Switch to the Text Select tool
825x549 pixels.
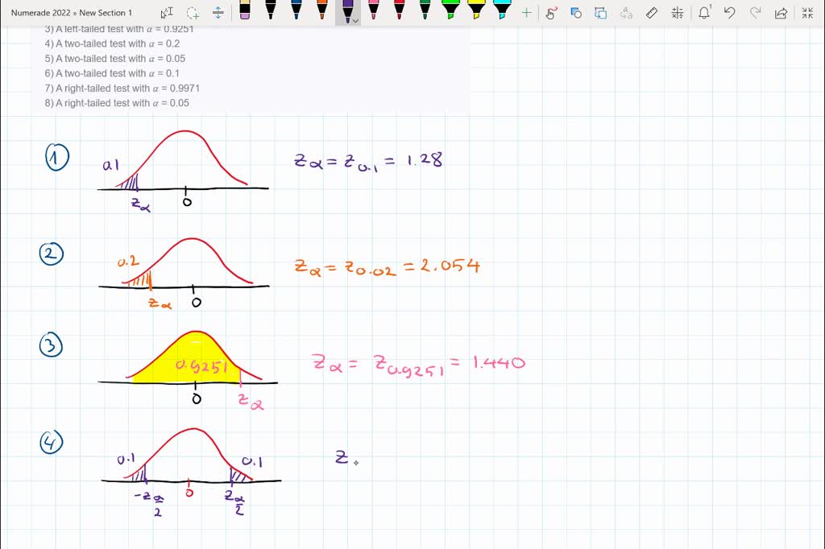(166, 12)
